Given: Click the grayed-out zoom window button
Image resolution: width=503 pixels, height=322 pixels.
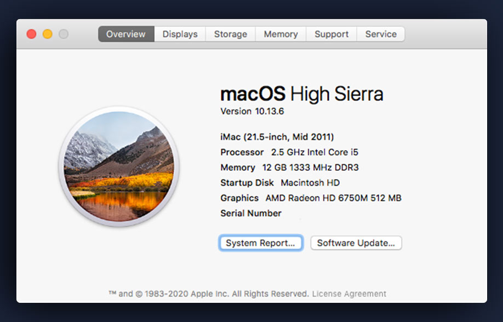Looking at the screenshot, I should pos(64,34).
